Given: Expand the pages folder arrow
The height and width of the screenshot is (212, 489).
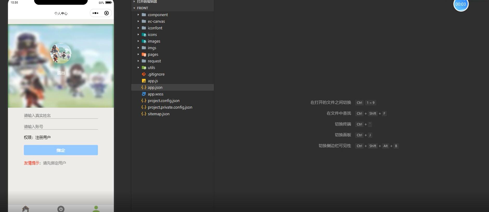Looking at the screenshot, I should pos(138,54).
